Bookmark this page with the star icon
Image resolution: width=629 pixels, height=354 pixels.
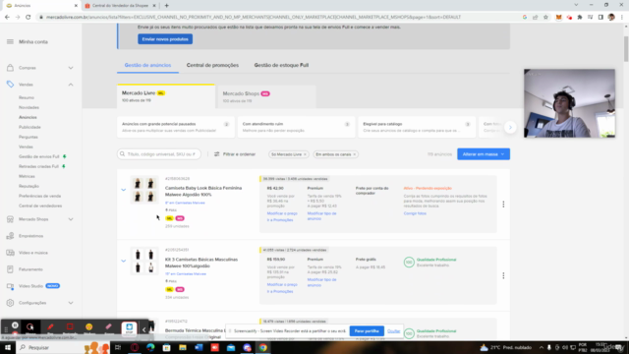545,18
